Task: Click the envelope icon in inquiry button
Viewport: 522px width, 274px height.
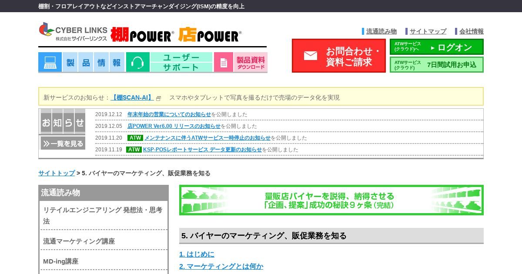Action: 311,56
